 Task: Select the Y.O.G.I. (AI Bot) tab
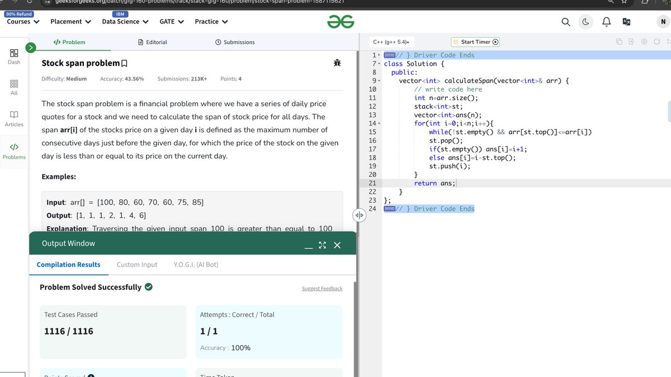[x=196, y=265]
